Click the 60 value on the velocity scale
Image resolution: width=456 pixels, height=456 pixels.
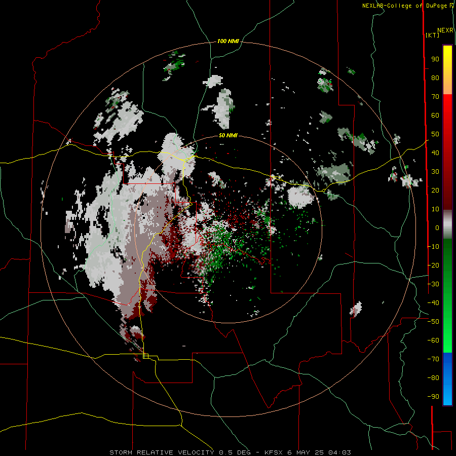click(x=435, y=116)
